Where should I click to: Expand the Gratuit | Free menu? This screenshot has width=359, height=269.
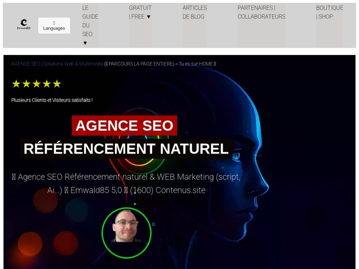pyautogui.click(x=140, y=12)
